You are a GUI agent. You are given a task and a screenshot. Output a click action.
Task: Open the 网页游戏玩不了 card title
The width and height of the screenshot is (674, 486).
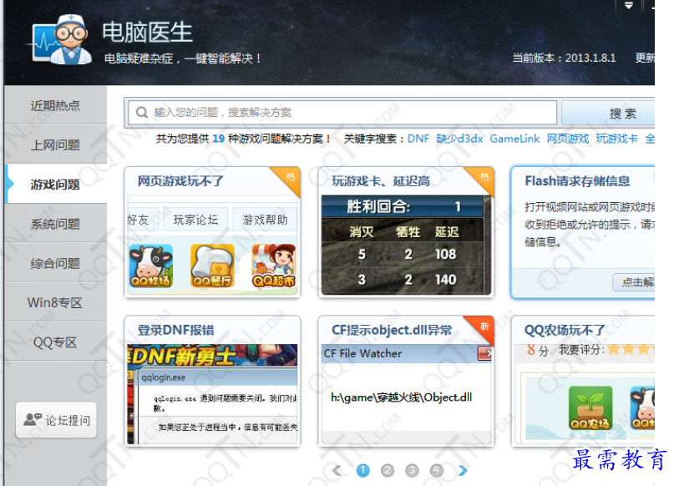coord(180,181)
